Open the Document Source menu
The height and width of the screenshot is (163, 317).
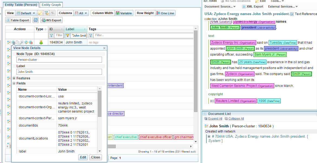coord(220,6)
